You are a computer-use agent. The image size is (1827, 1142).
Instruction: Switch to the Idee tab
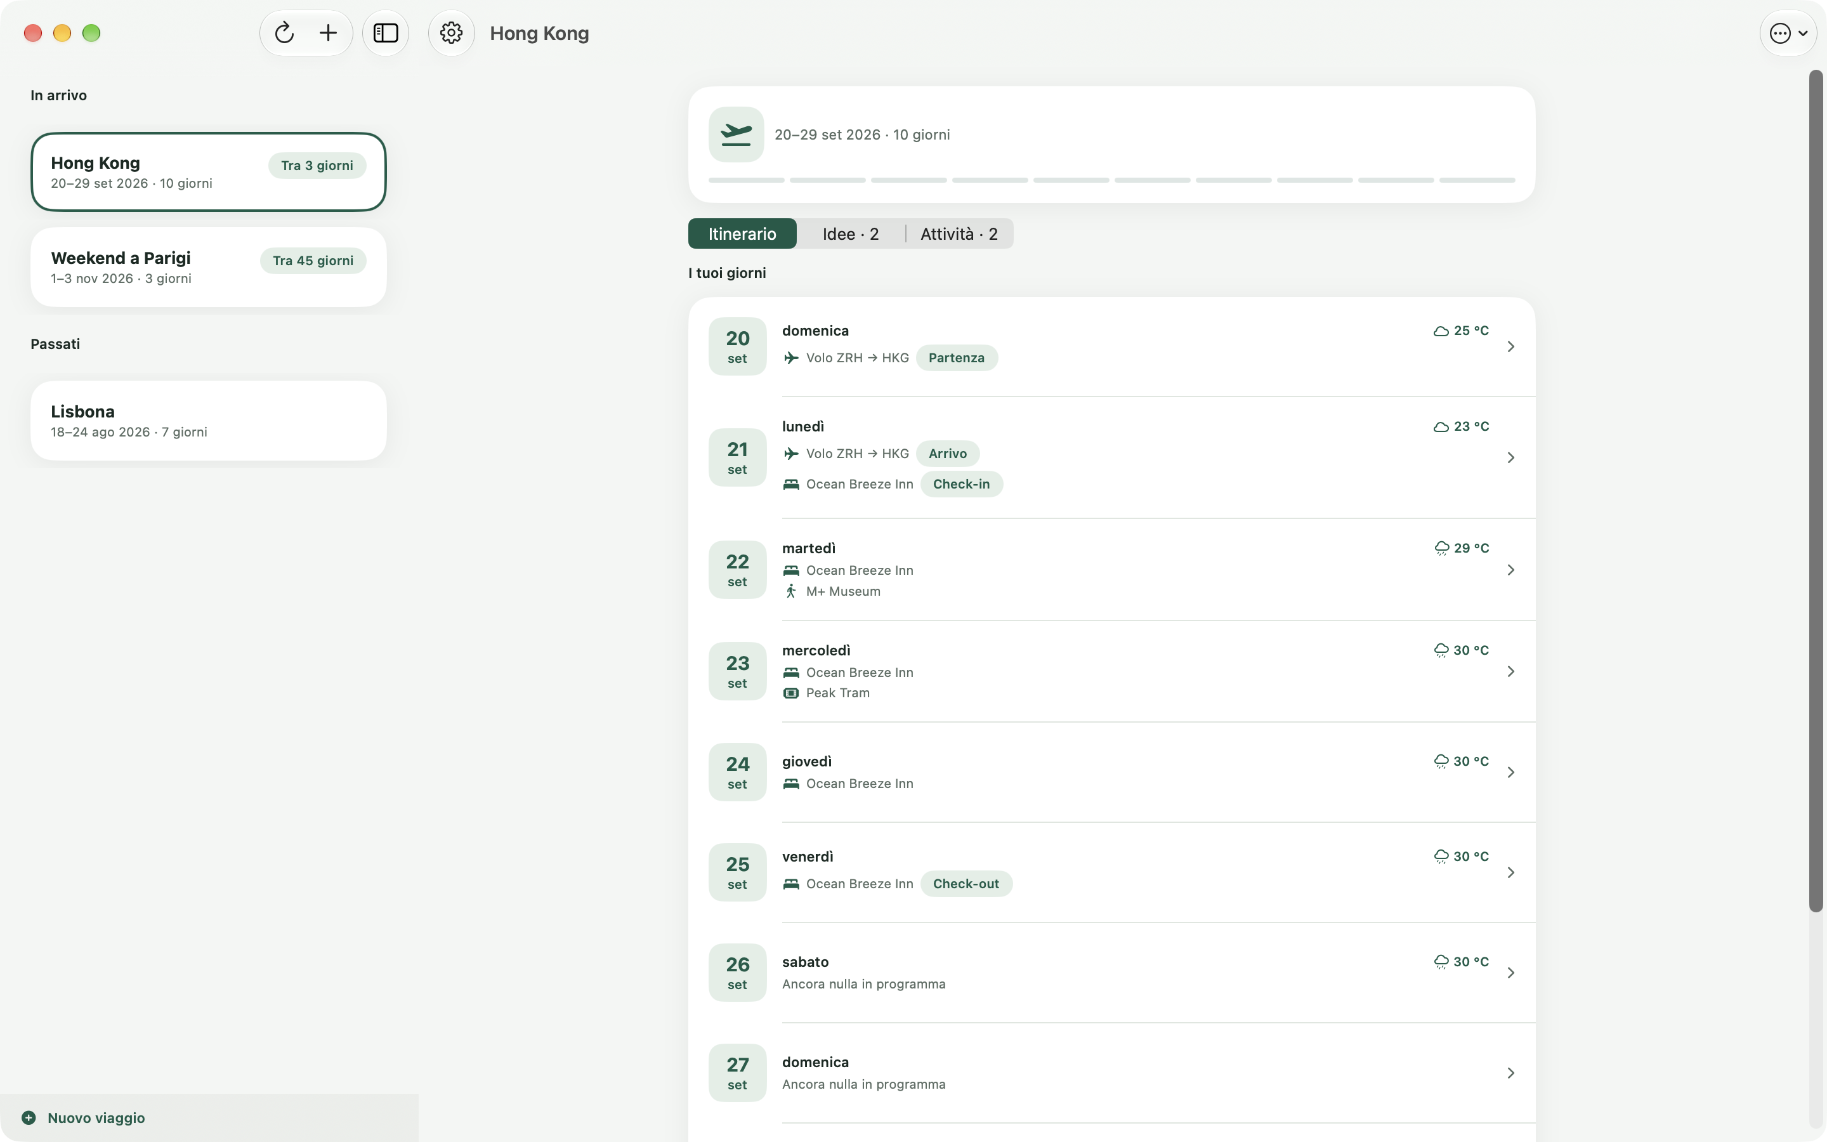(850, 234)
